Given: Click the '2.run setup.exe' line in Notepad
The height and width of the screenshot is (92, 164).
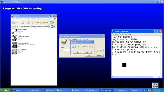Looking at the screenshot, I should pyautogui.click(x=124, y=50).
